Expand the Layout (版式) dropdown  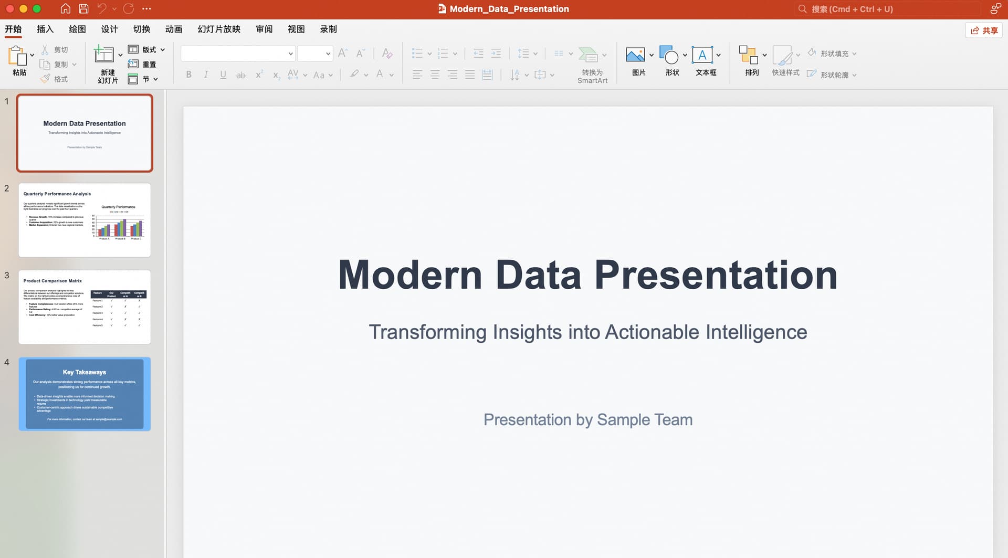[x=162, y=50]
